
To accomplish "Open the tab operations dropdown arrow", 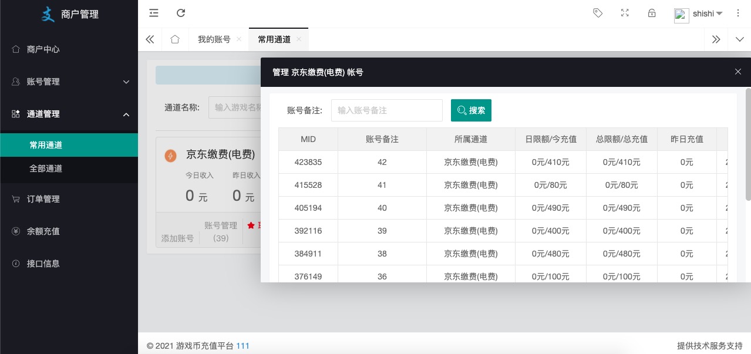I will tap(739, 39).
